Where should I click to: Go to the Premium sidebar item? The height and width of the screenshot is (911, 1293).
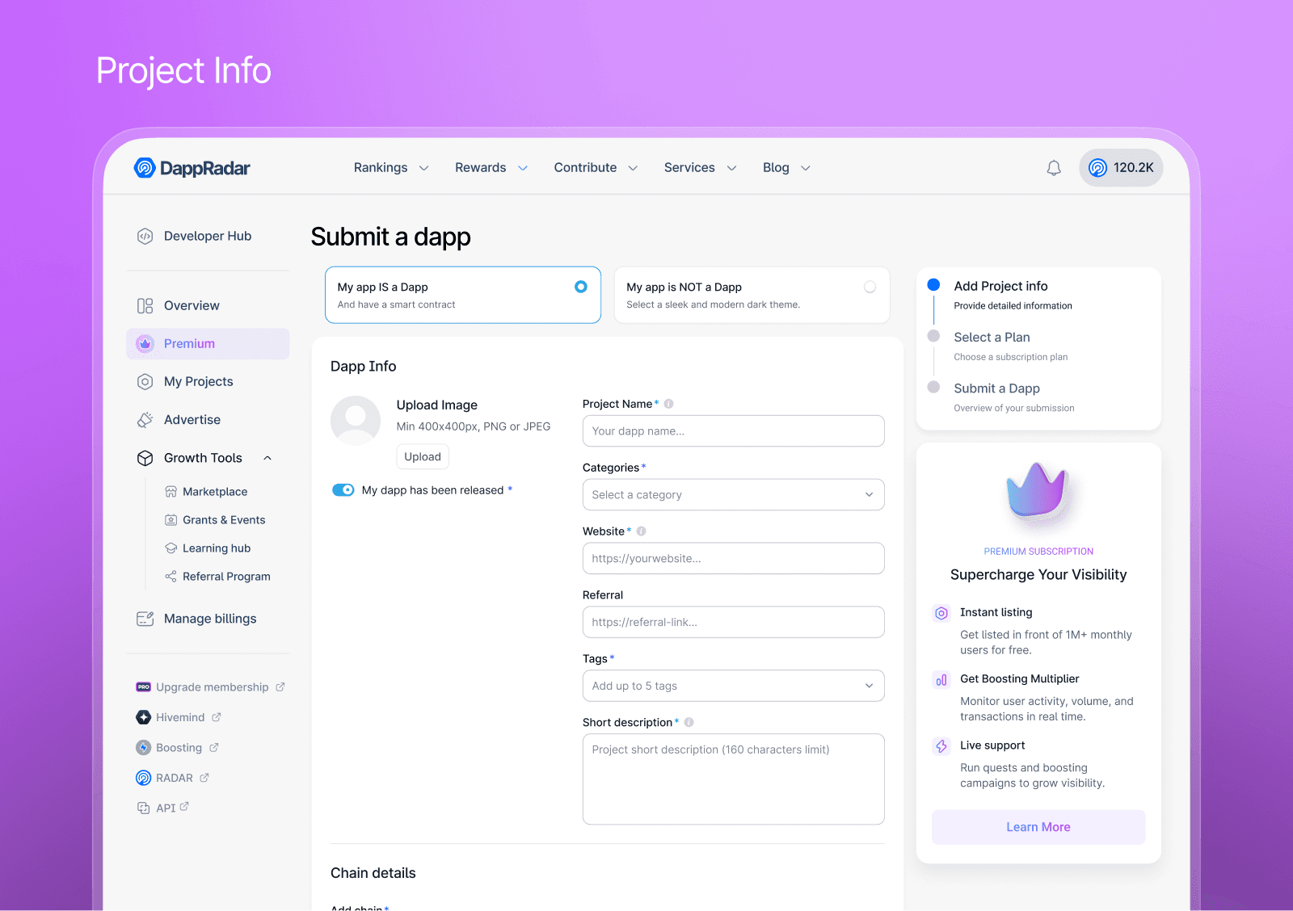click(x=208, y=344)
